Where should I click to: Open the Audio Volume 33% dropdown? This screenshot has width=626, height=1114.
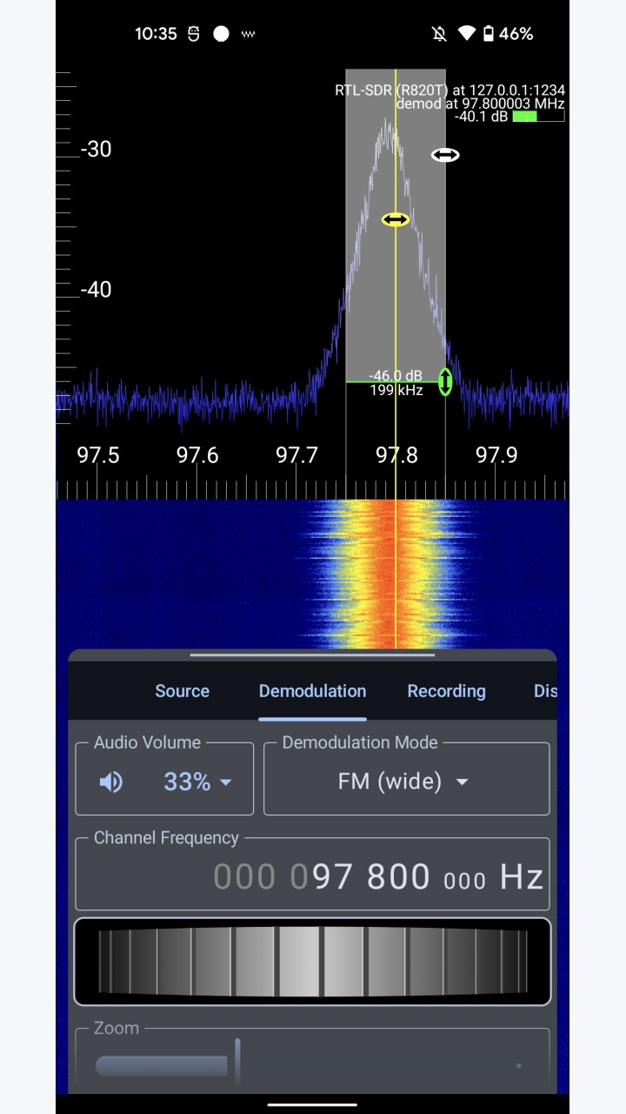198,782
